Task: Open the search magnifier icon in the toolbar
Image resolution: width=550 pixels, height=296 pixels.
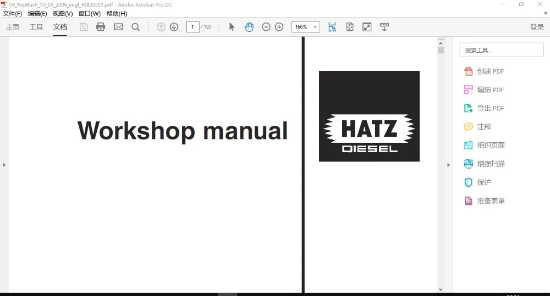Action: pyautogui.click(x=135, y=27)
